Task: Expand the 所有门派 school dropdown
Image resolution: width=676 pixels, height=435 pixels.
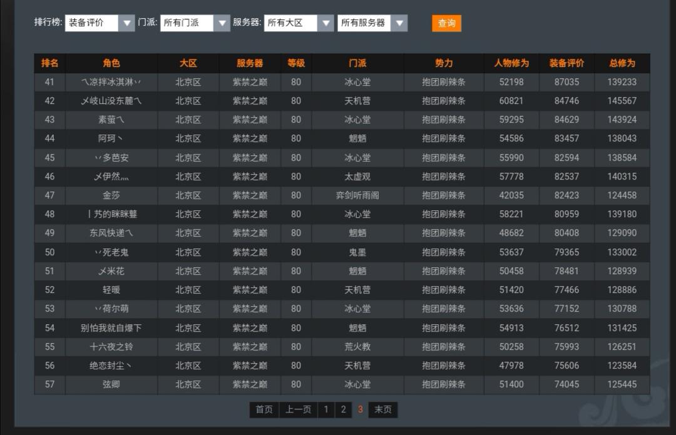Action: (x=195, y=23)
